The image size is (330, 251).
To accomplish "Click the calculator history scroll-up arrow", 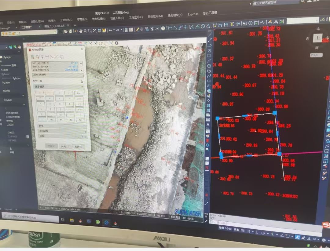I will [x=81, y=63].
